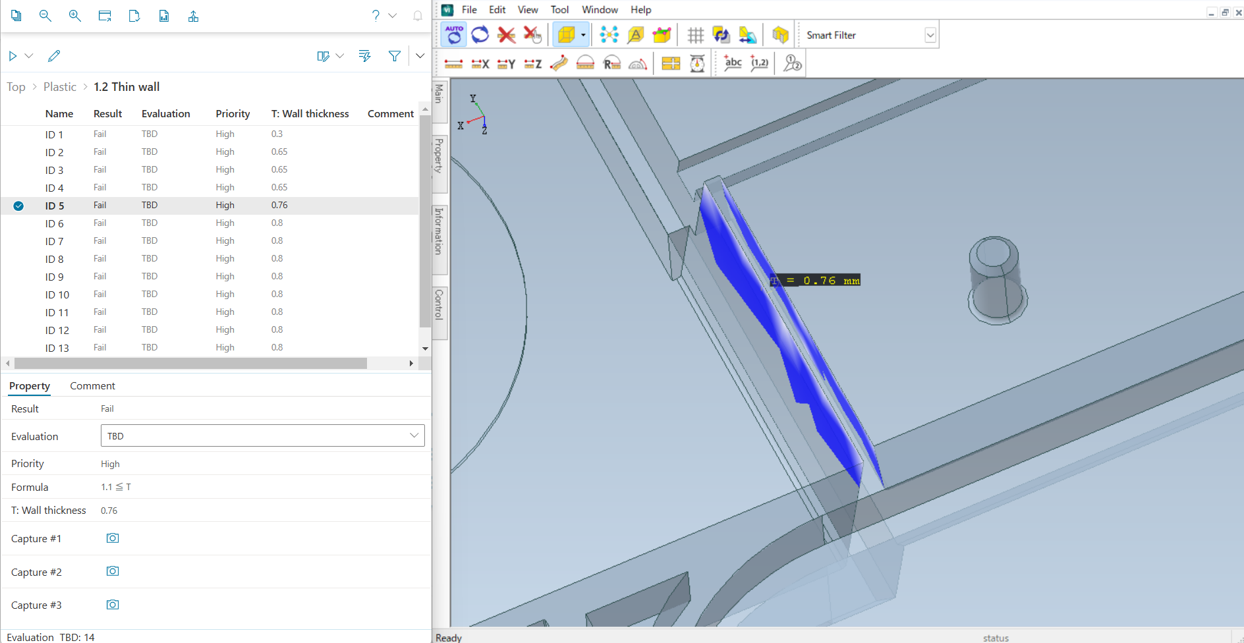This screenshot has width=1244, height=643.
Task: Add a text annotation with abc tool
Action: pos(733,63)
